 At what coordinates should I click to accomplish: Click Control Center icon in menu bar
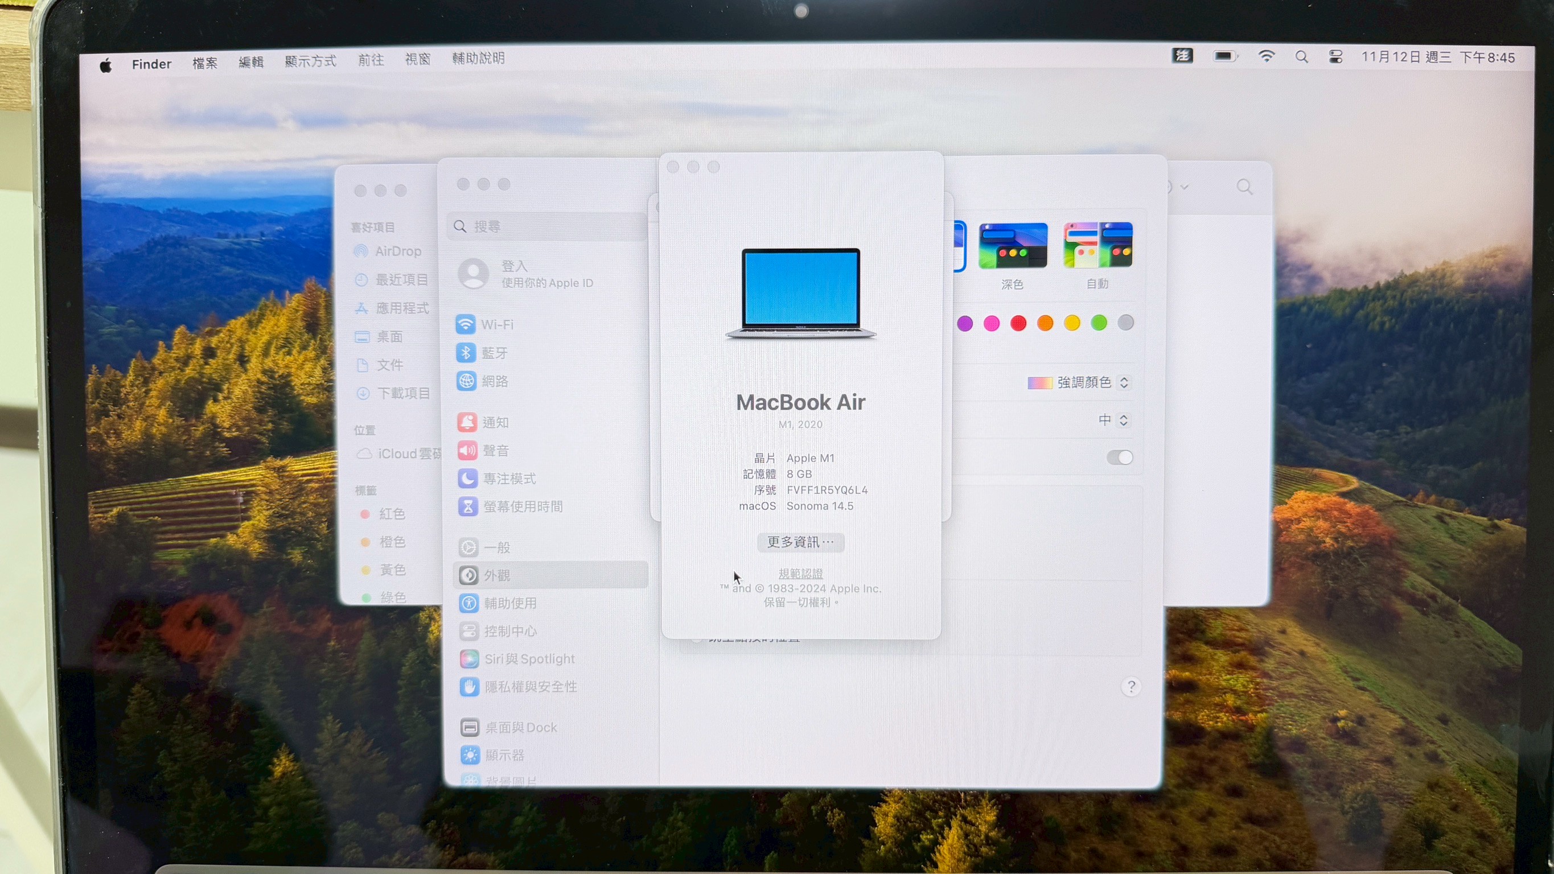point(1335,57)
